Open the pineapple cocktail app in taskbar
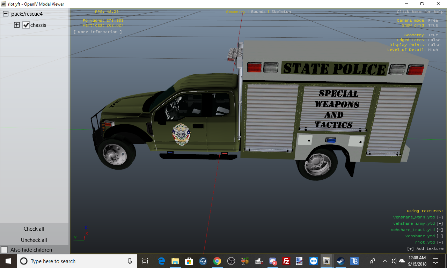The width and height of the screenshot is (447, 268). coord(245,261)
